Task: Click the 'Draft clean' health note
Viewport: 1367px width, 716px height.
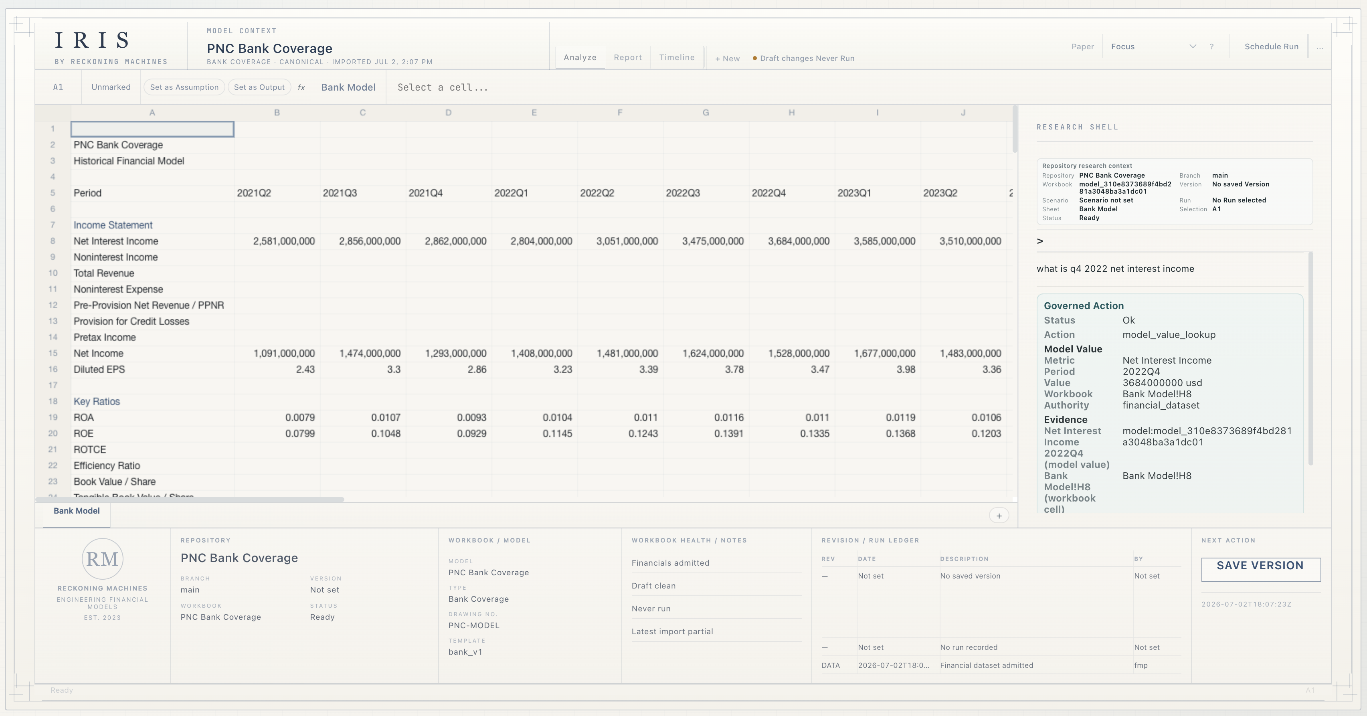Action: click(x=653, y=585)
